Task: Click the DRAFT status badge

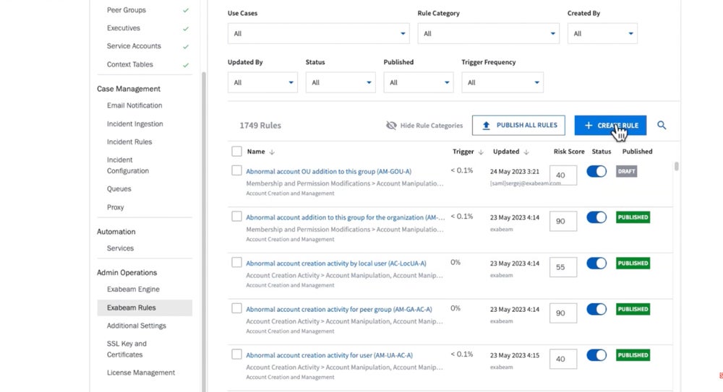Action: coord(626,171)
